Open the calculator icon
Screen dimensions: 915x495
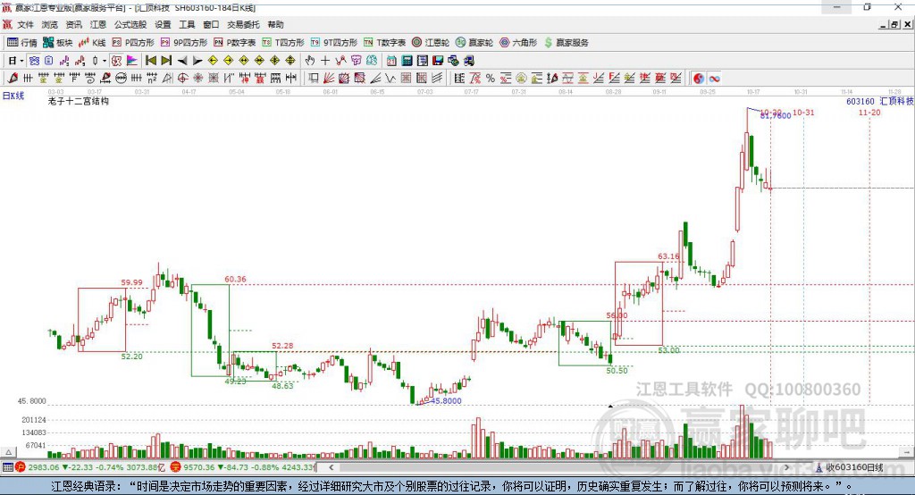pos(407,61)
